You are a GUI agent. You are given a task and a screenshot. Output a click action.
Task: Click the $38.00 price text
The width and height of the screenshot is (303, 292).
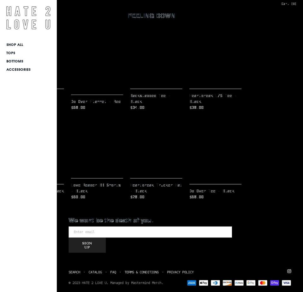pyautogui.click(x=196, y=108)
